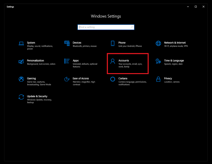Image resolution: width=212 pixels, height=164 pixels.
Task: Open the Privacy label
Action: [x=168, y=78]
